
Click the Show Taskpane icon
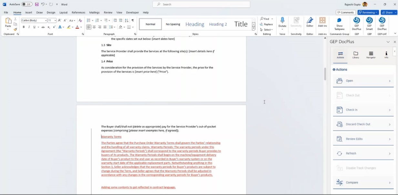(x=339, y=21)
